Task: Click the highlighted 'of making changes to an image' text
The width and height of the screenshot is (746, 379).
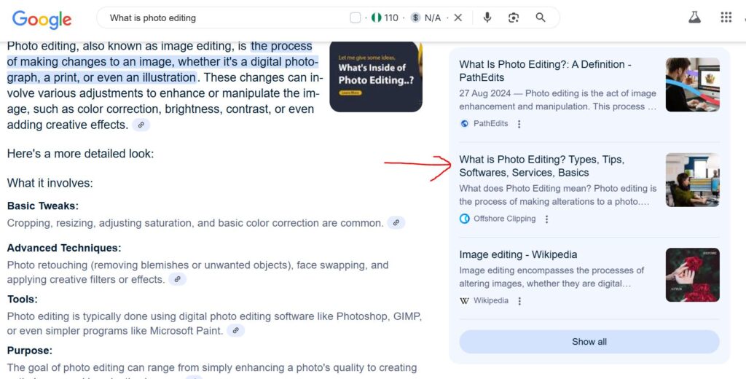Action: [91, 62]
